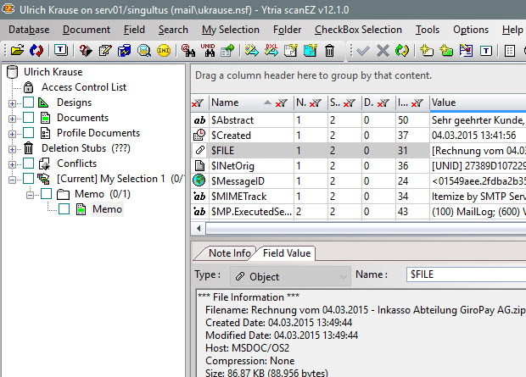Click the UNID binoculars search icon
The image size is (526, 377).
[208, 51]
